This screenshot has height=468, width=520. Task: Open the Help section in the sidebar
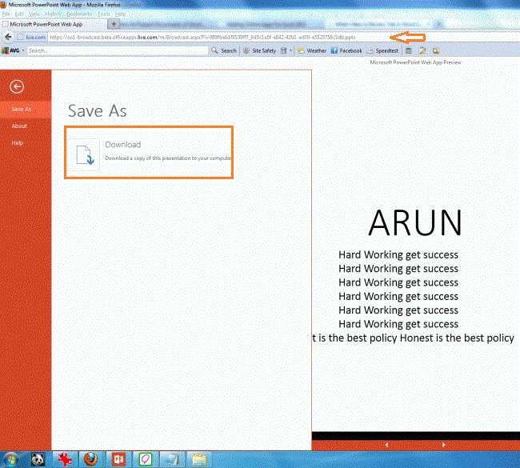[x=18, y=143]
